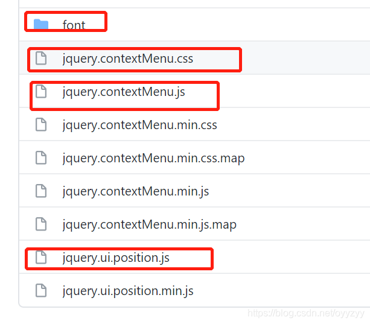Screen dimensions: 370x324
Task: Open jquery.contextMenu.min.css.map file
Action: (153, 159)
